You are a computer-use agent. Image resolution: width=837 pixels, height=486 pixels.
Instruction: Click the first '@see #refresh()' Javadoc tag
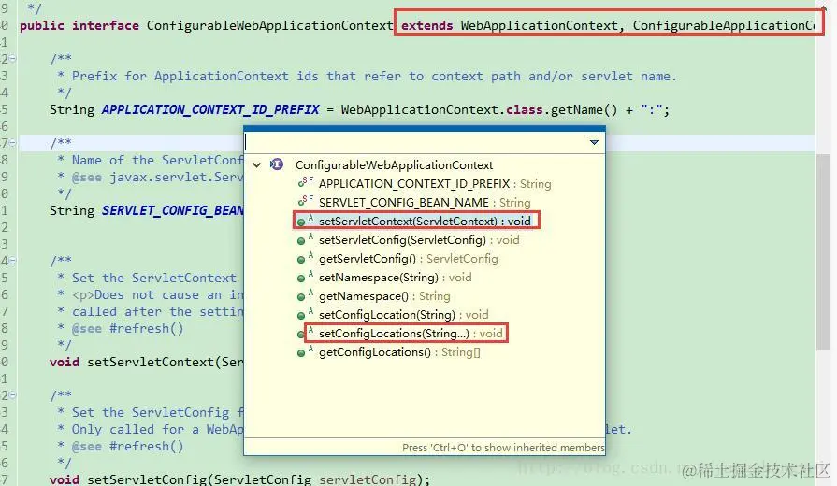coord(127,329)
